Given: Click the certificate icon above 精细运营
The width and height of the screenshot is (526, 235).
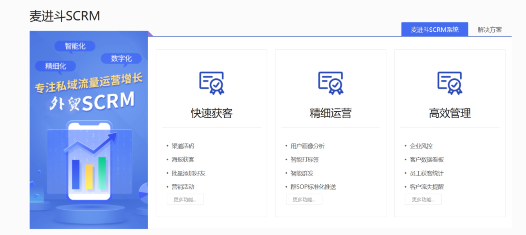Looking at the screenshot, I should coord(330,83).
